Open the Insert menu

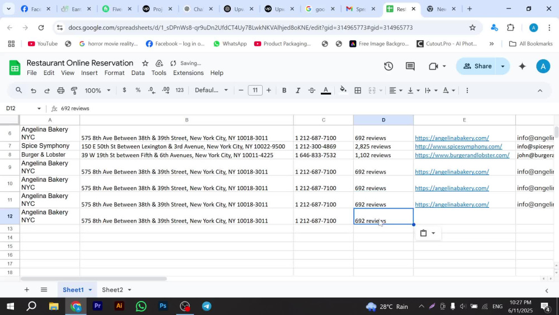click(x=89, y=73)
